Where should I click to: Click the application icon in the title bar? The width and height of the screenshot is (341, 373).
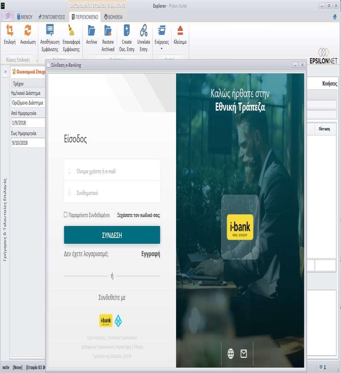[3, 5]
